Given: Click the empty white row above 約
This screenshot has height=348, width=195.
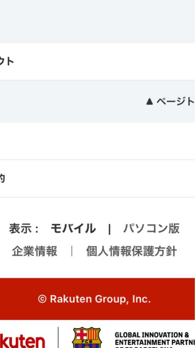Looking at the screenshot, I should pos(97,141).
